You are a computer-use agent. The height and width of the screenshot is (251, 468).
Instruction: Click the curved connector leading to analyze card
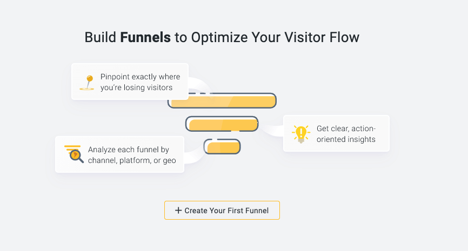point(195,157)
